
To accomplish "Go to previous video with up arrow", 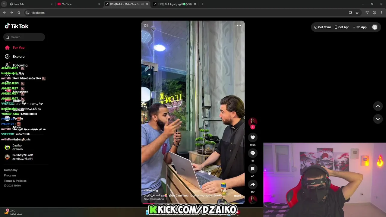I will coord(378,106).
